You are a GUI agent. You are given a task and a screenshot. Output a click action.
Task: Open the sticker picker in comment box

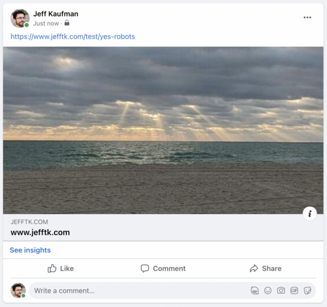(x=307, y=290)
